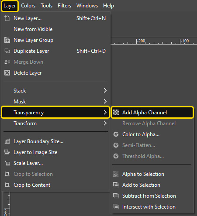The height and width of the screenshot is (216, 197).
Task: Click the Color to Alpha G icon
Action: pyautogui.click(x=116, y=134)
